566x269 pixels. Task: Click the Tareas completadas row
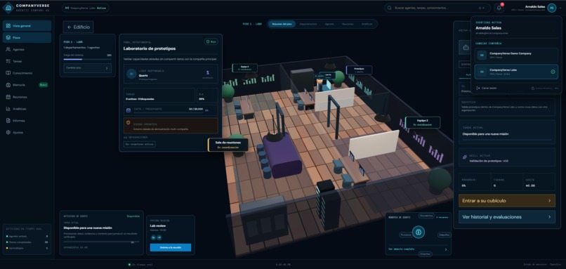tap(27, 242)
